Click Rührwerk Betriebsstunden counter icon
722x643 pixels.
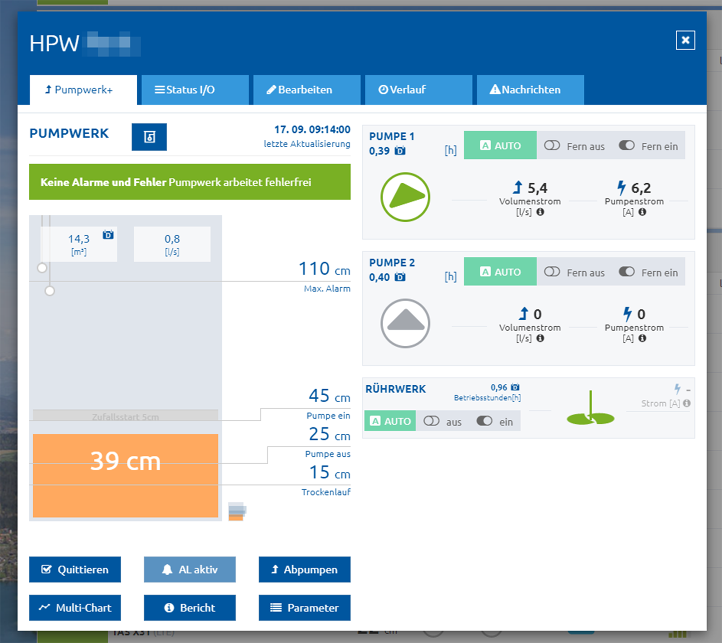tap(515, 387)
